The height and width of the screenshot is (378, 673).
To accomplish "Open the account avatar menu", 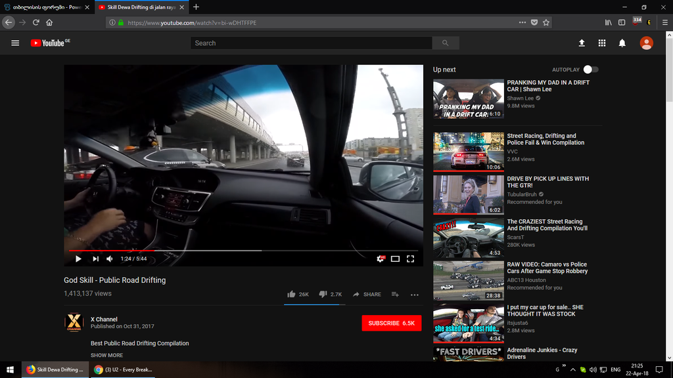I will coord(647,43).
